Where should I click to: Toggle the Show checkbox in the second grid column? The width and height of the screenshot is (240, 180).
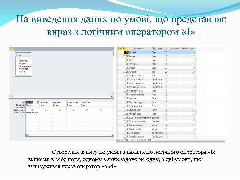click(x=46, y=110)
